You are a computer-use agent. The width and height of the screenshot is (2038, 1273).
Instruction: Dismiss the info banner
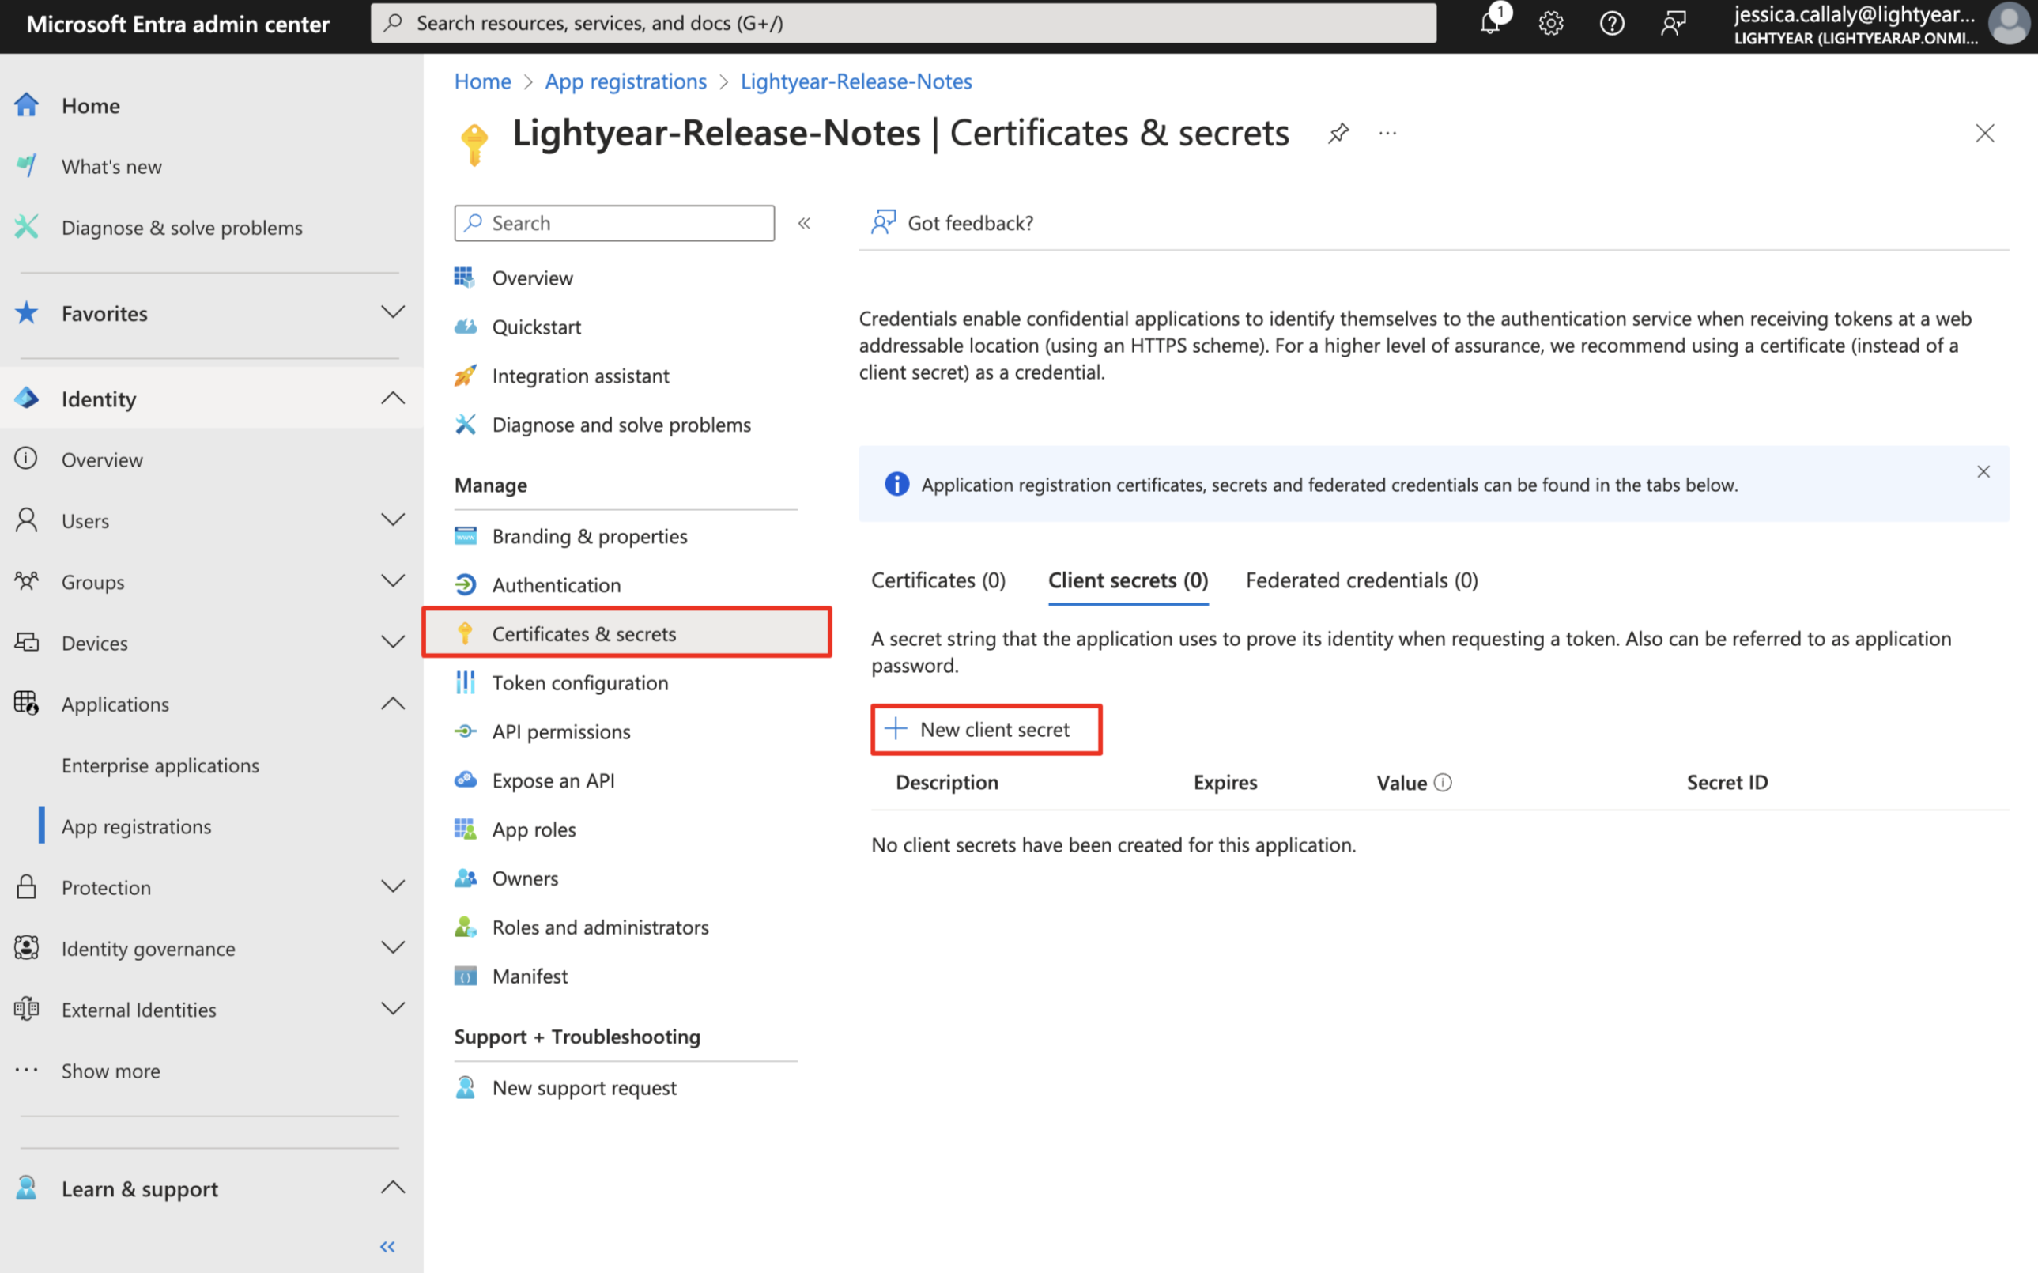click(1983, 471)
